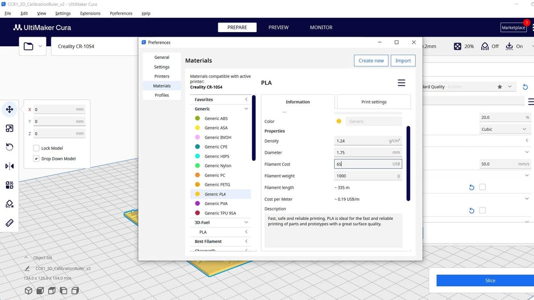The width and height of the screenshot is (534, 300).
Task: Toggle the Drop Down Model checkbox
Action: 36,159
